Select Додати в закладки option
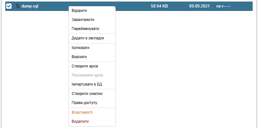This screenshot has width=258, height=128. (88, 38)
